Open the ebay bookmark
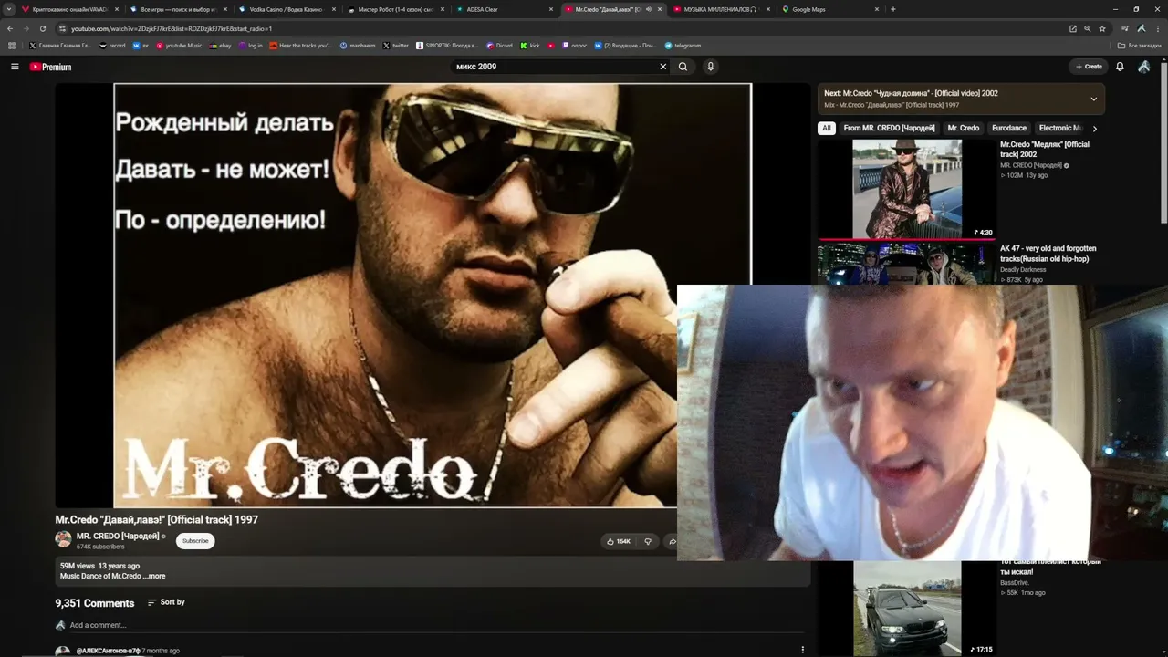 (x=221, y=46)
